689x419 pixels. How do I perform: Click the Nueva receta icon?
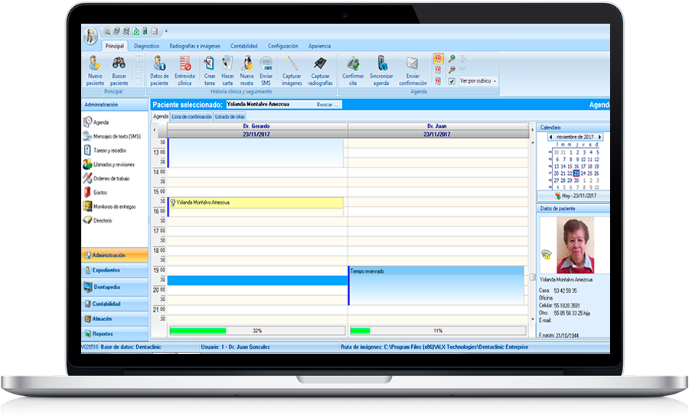pos(247,67)
